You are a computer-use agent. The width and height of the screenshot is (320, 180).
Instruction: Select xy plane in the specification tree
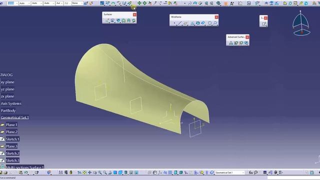point(7,82)
